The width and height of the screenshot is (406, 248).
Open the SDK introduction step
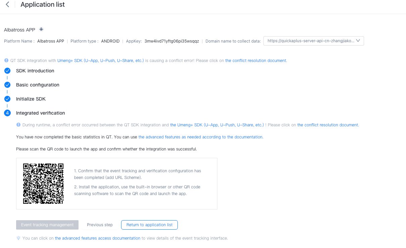click(35, 71)
